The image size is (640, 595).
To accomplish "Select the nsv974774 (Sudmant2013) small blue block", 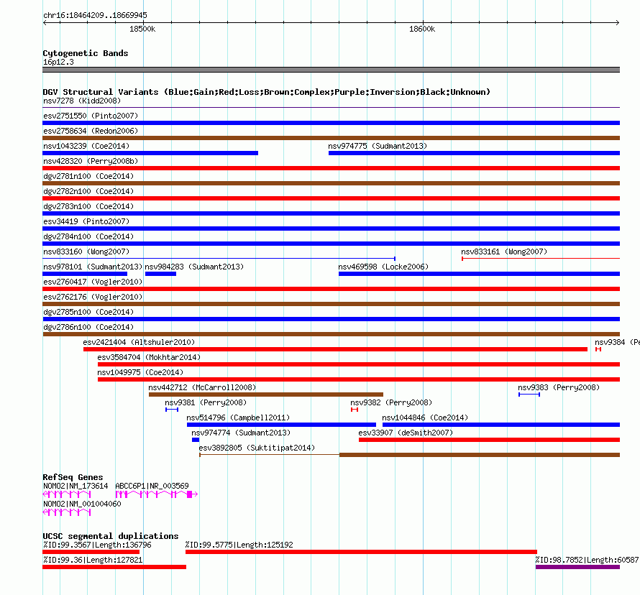I will [196, 440].
